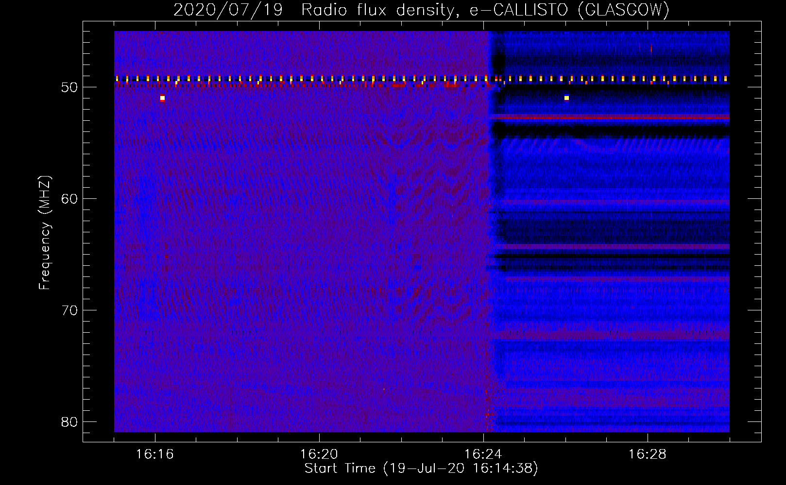
Task: Click the yellow marker square near 16:26
Action: pos(566,98)
